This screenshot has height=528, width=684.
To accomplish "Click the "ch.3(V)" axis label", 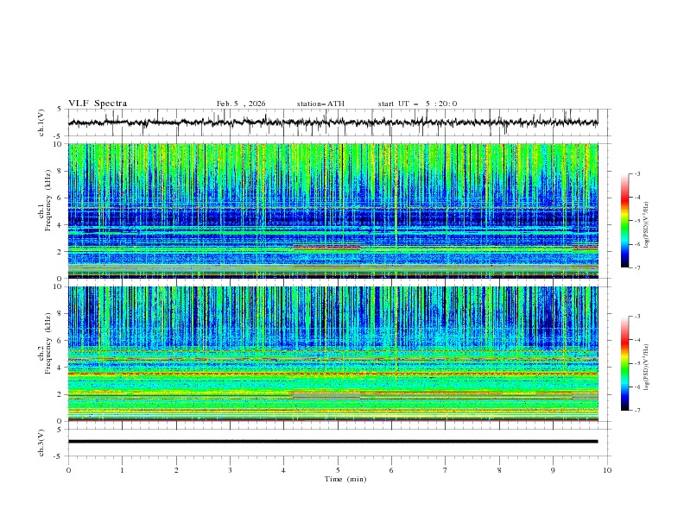I will pos(41,443).
